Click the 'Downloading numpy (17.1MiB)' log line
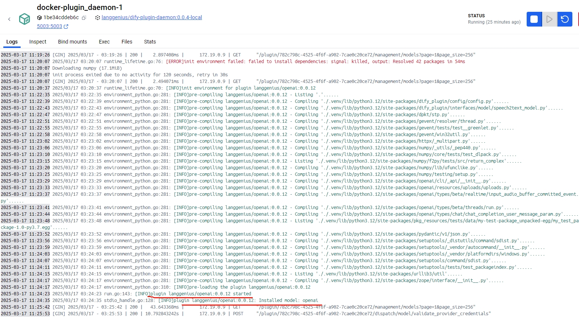The height and width of the screenshot is (320, 579). click(61, 68)
